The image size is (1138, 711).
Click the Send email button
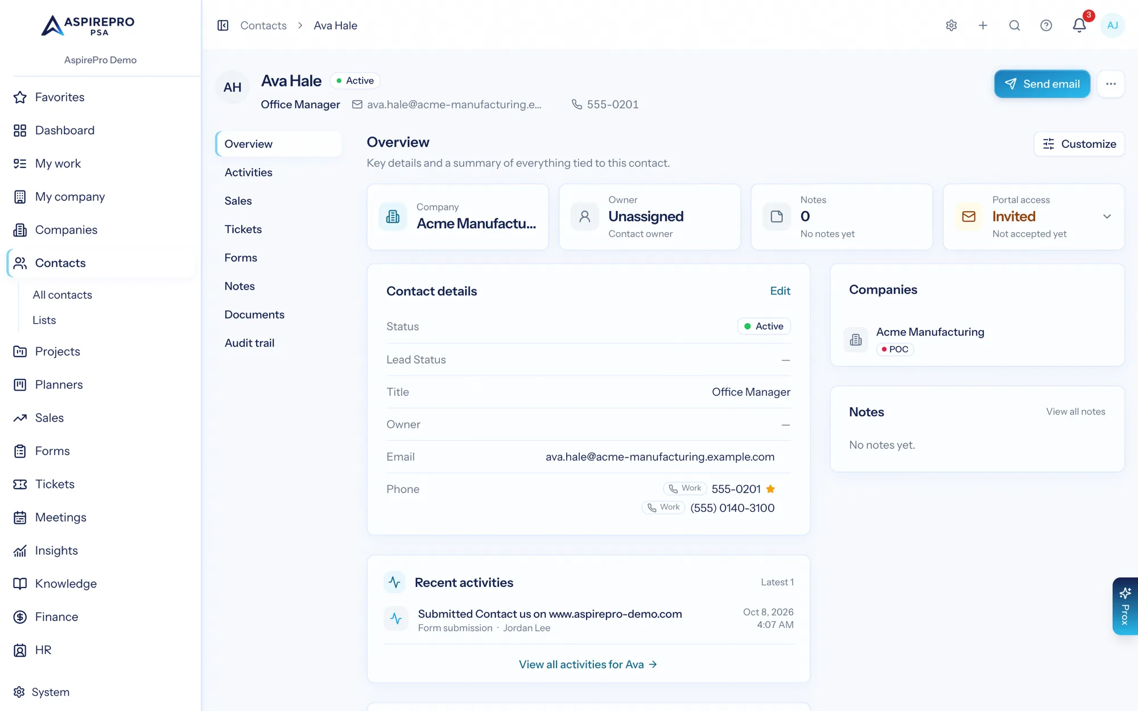[x=1042, y=84]
